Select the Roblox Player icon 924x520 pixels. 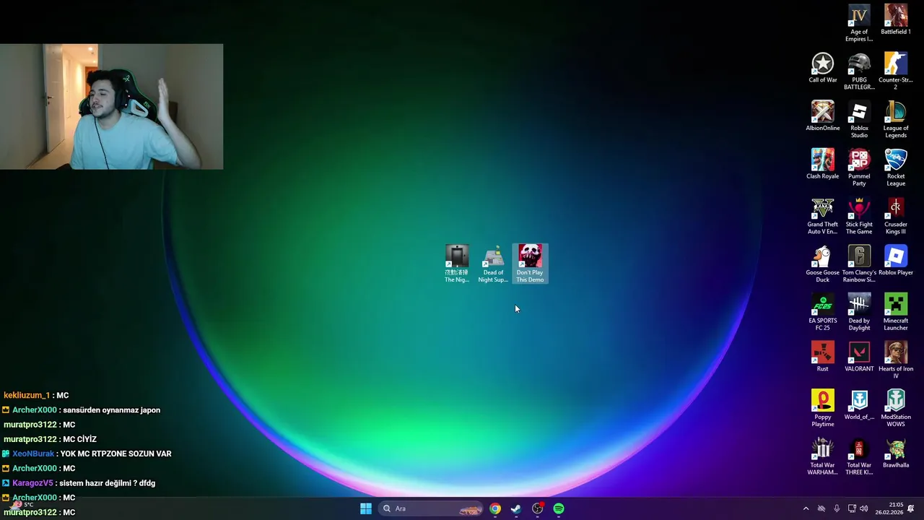click(896, 261)
